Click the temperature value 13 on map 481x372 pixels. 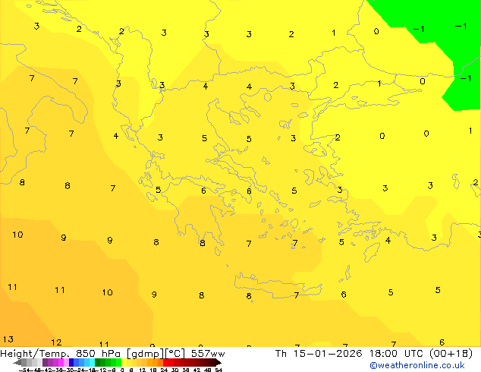(x=8, y=339)
